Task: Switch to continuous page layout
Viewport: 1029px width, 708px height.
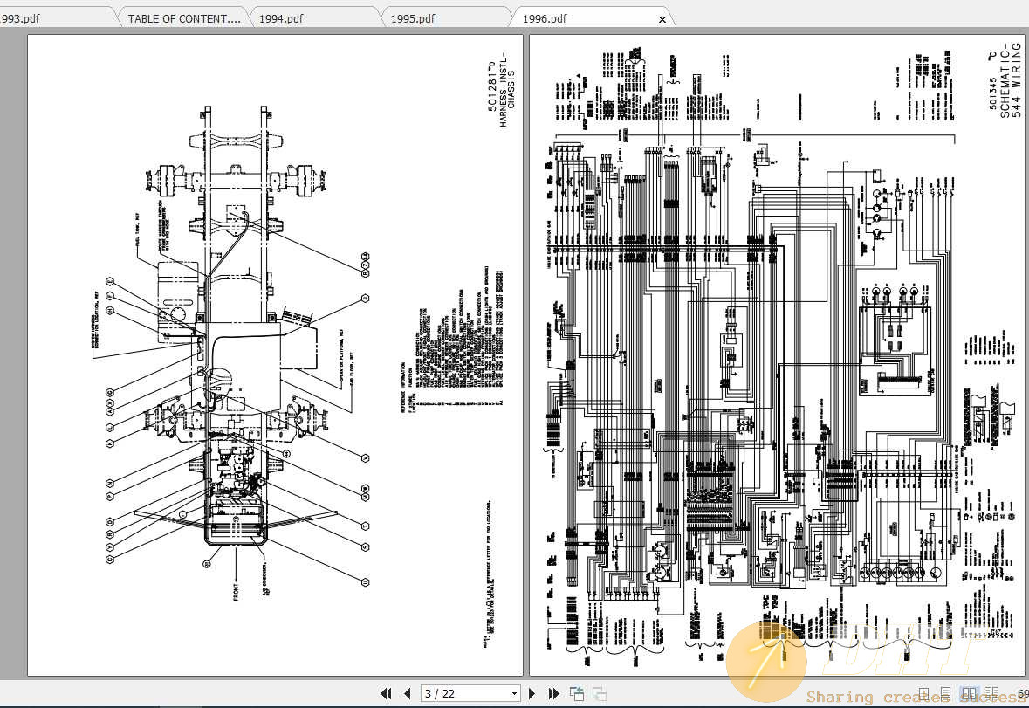Action: (946, 693)
